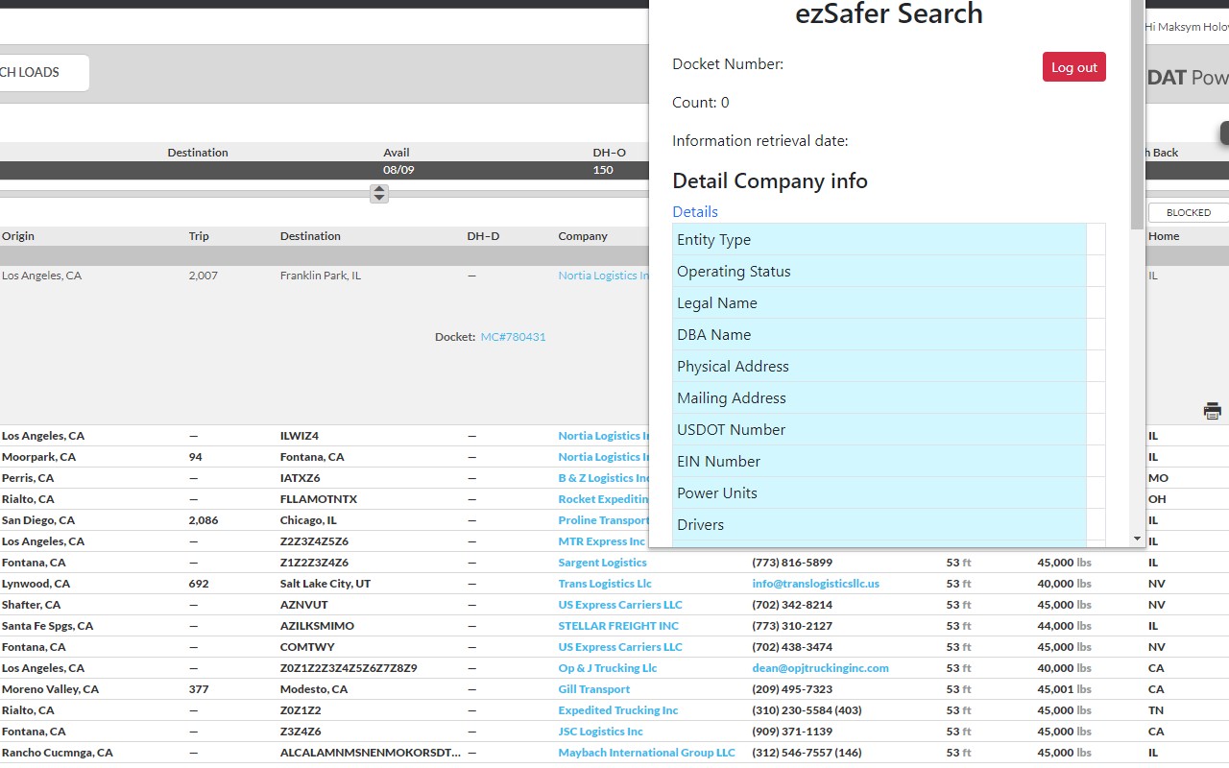
Task: Click the down arrow on the panel resize stepper
Action: (x=378, y=198)
